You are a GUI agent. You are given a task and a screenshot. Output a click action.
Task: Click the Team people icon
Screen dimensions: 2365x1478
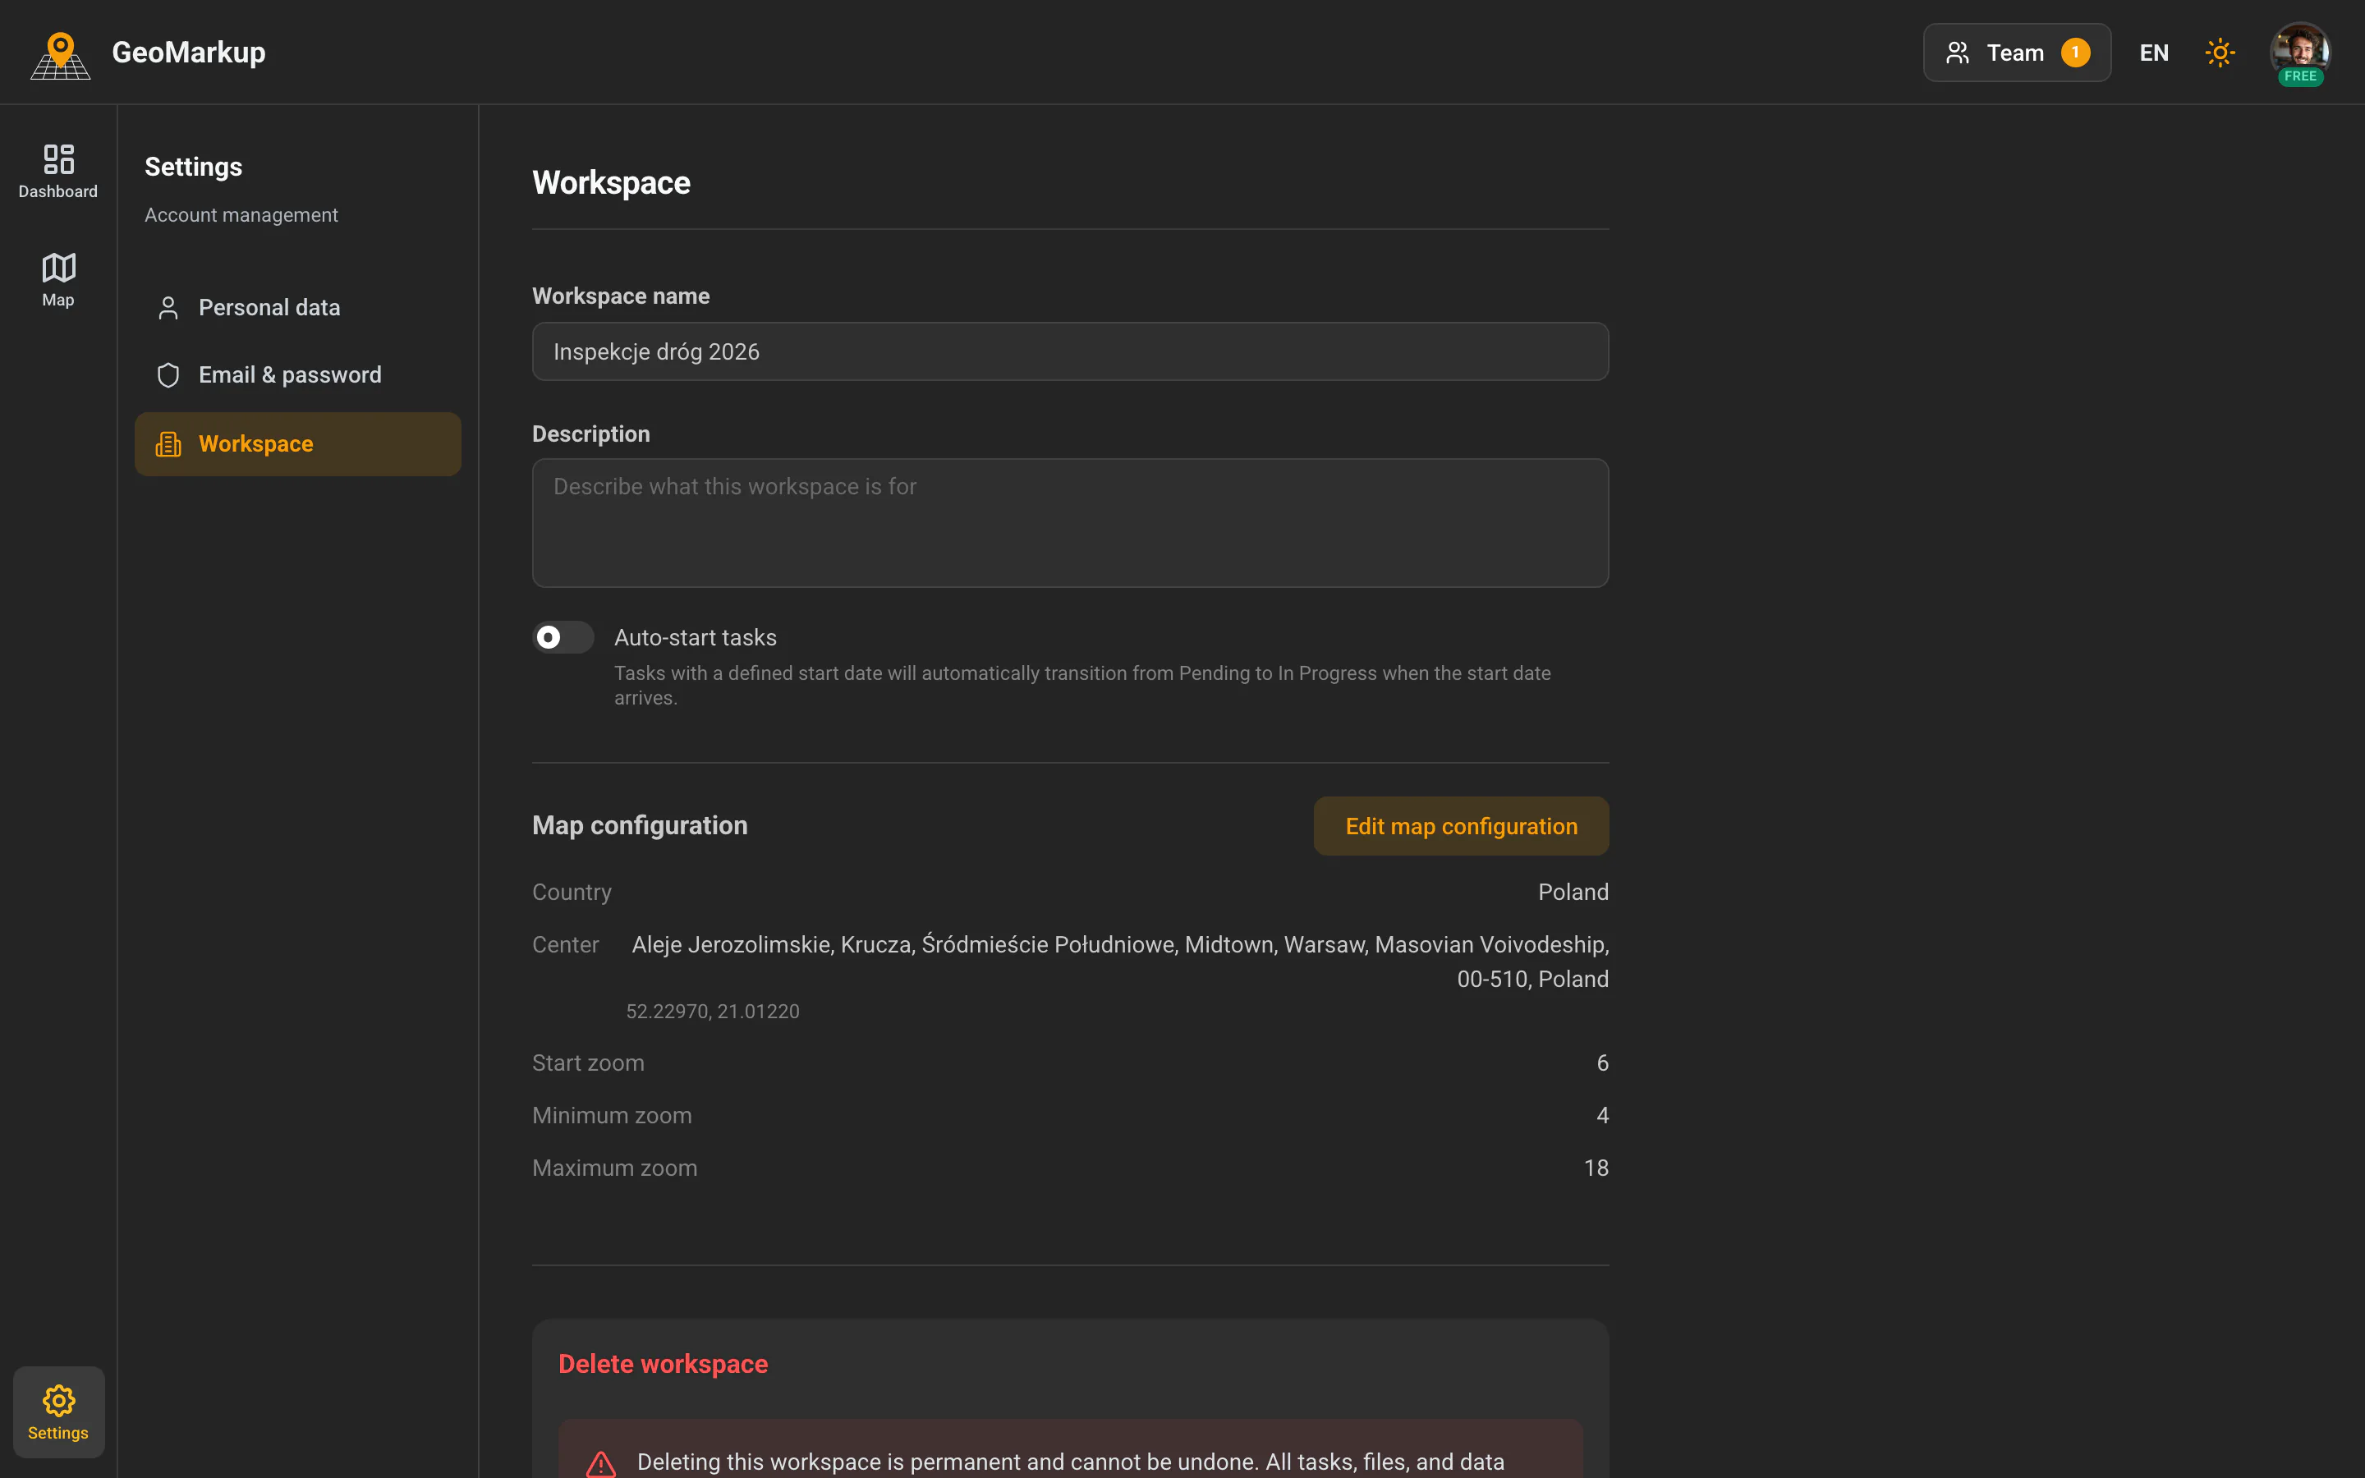click(x=1958, y=53)
